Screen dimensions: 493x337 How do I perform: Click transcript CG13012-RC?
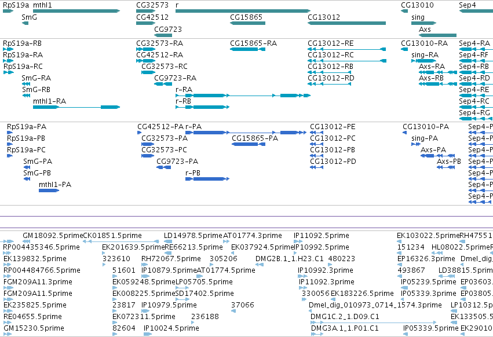click(x=330, y=55)
